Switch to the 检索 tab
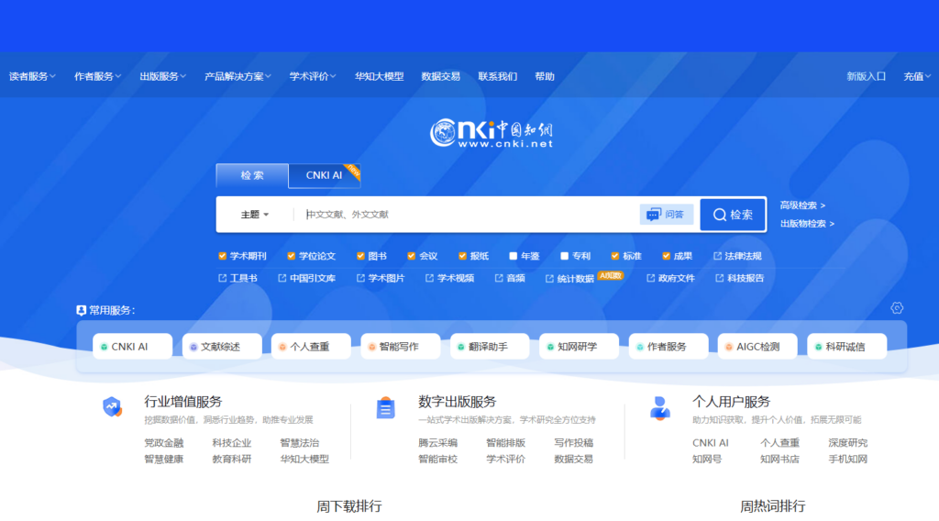 (252, 175)
